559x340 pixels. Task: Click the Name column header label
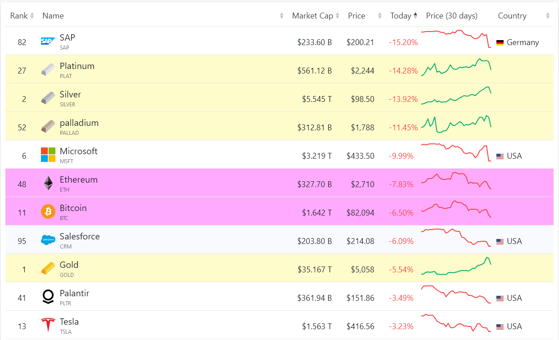click(x=53, y=16)
